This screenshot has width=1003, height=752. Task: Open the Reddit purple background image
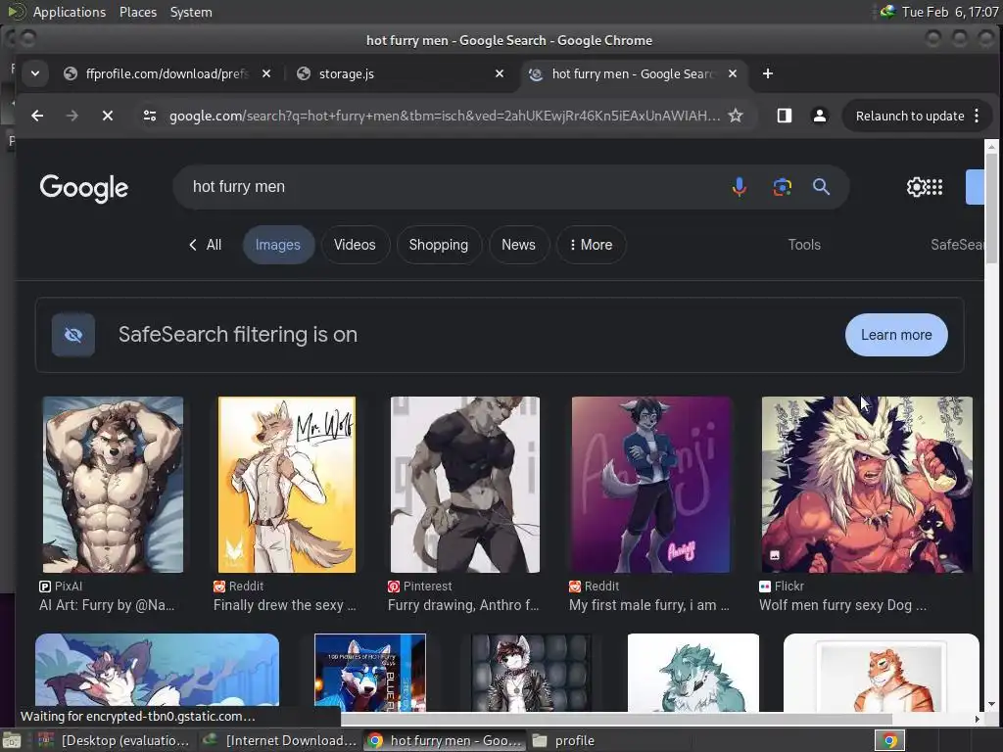[650, 484]
